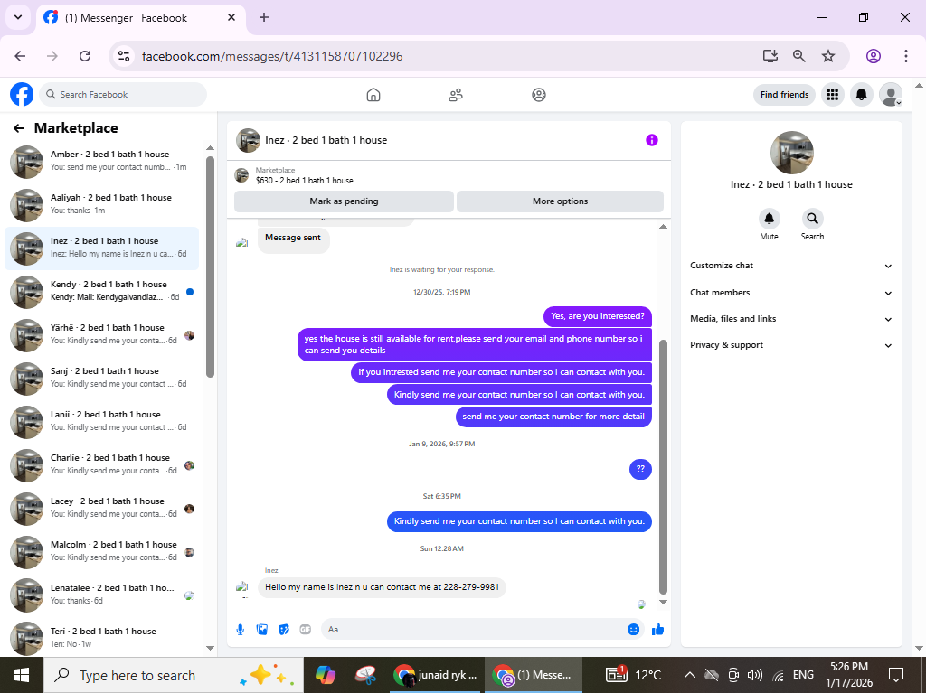Image resolution: width=926 pixels, height=693 pixels.
Task: Open the account profile avatar menu
Action: [891, 95]
